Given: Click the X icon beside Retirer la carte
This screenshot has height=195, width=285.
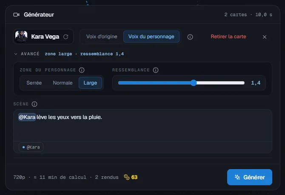Looking at the screenshot, I should [265, 37].
